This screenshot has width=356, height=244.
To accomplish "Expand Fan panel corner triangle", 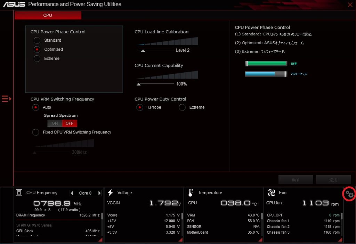I will [340, 240].
